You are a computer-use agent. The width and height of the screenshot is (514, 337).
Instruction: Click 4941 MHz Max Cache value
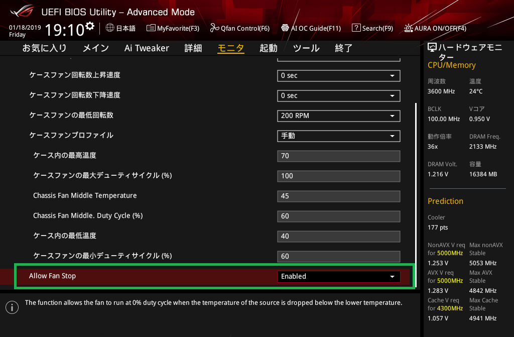click(482, 318)
